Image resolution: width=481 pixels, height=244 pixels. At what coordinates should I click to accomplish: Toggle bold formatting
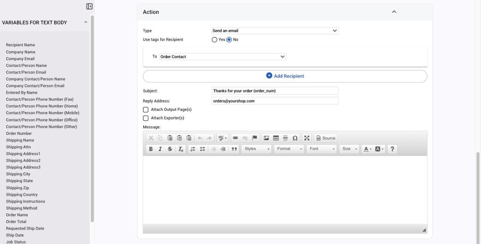151,149
